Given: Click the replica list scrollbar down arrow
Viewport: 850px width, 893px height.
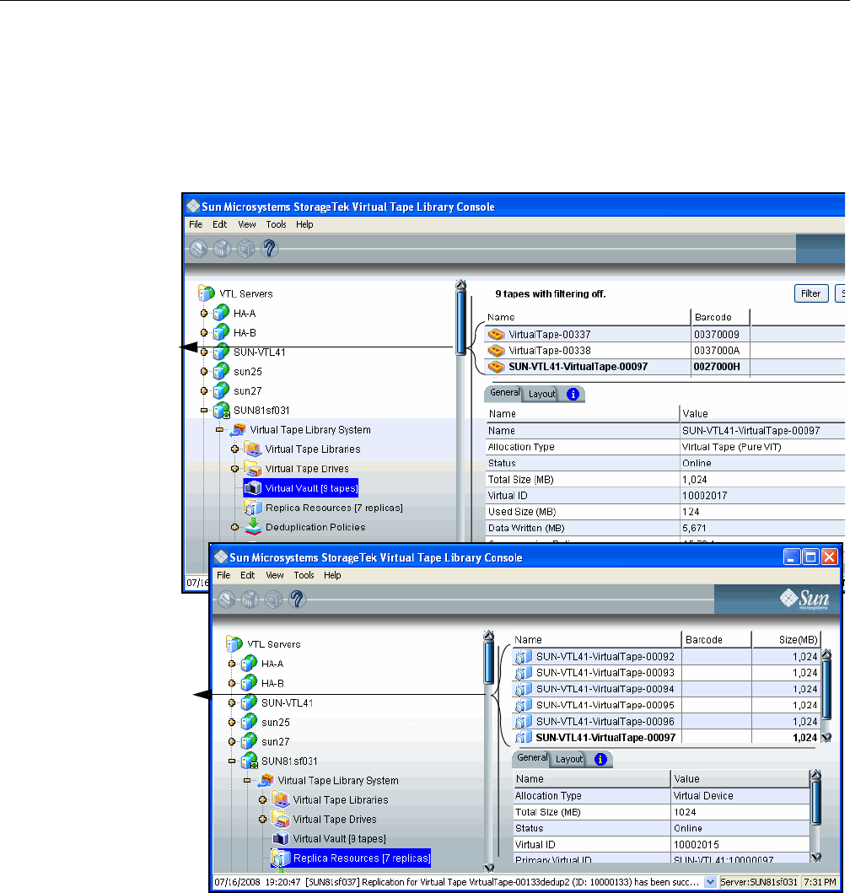Looking at the screenshot, I should 826,738.
